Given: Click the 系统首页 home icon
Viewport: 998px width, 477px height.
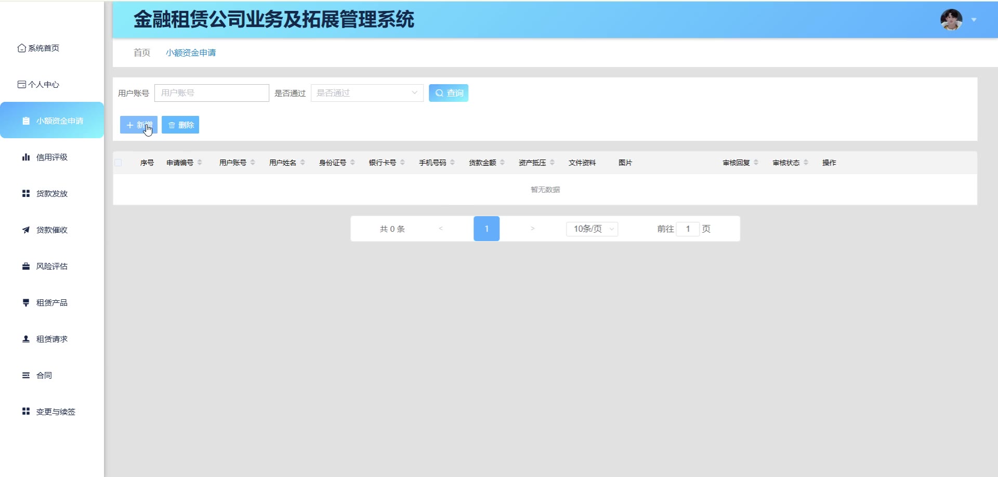Looking at the screenshot, I should coord(22,48).
